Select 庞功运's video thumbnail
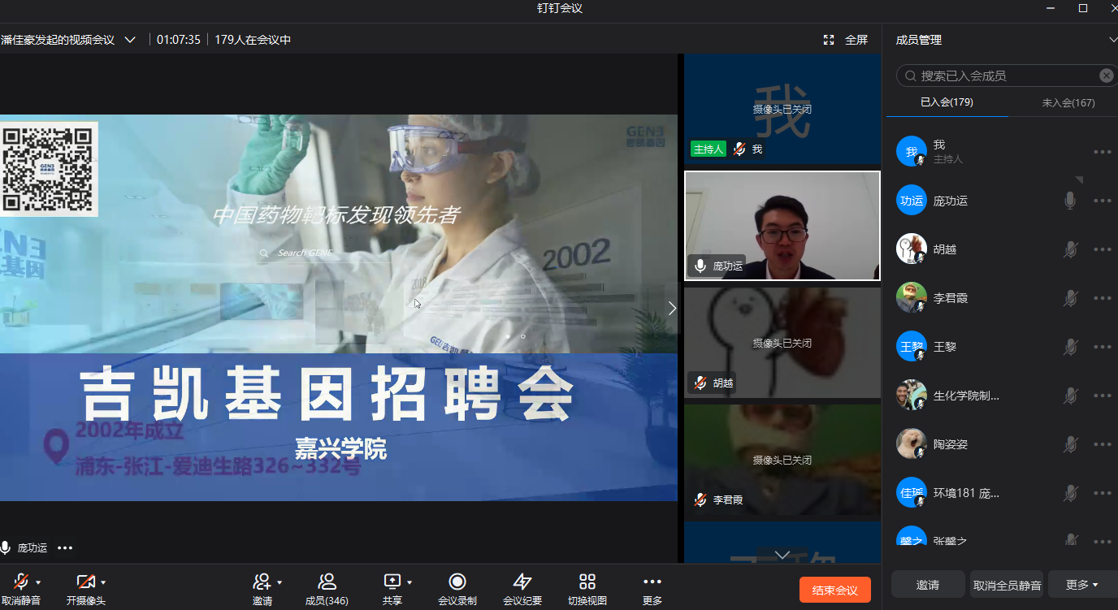Screen dimensions: 1118x610 [782, 225]
